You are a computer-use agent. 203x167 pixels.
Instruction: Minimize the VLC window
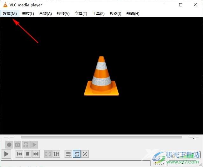tap(166, 5)
